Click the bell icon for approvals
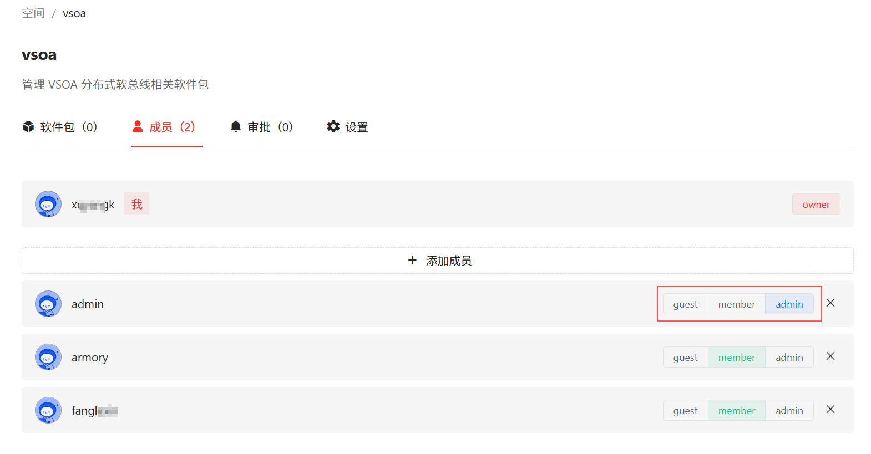This screenshot has height=454, width=871. [x=236, y=127]
